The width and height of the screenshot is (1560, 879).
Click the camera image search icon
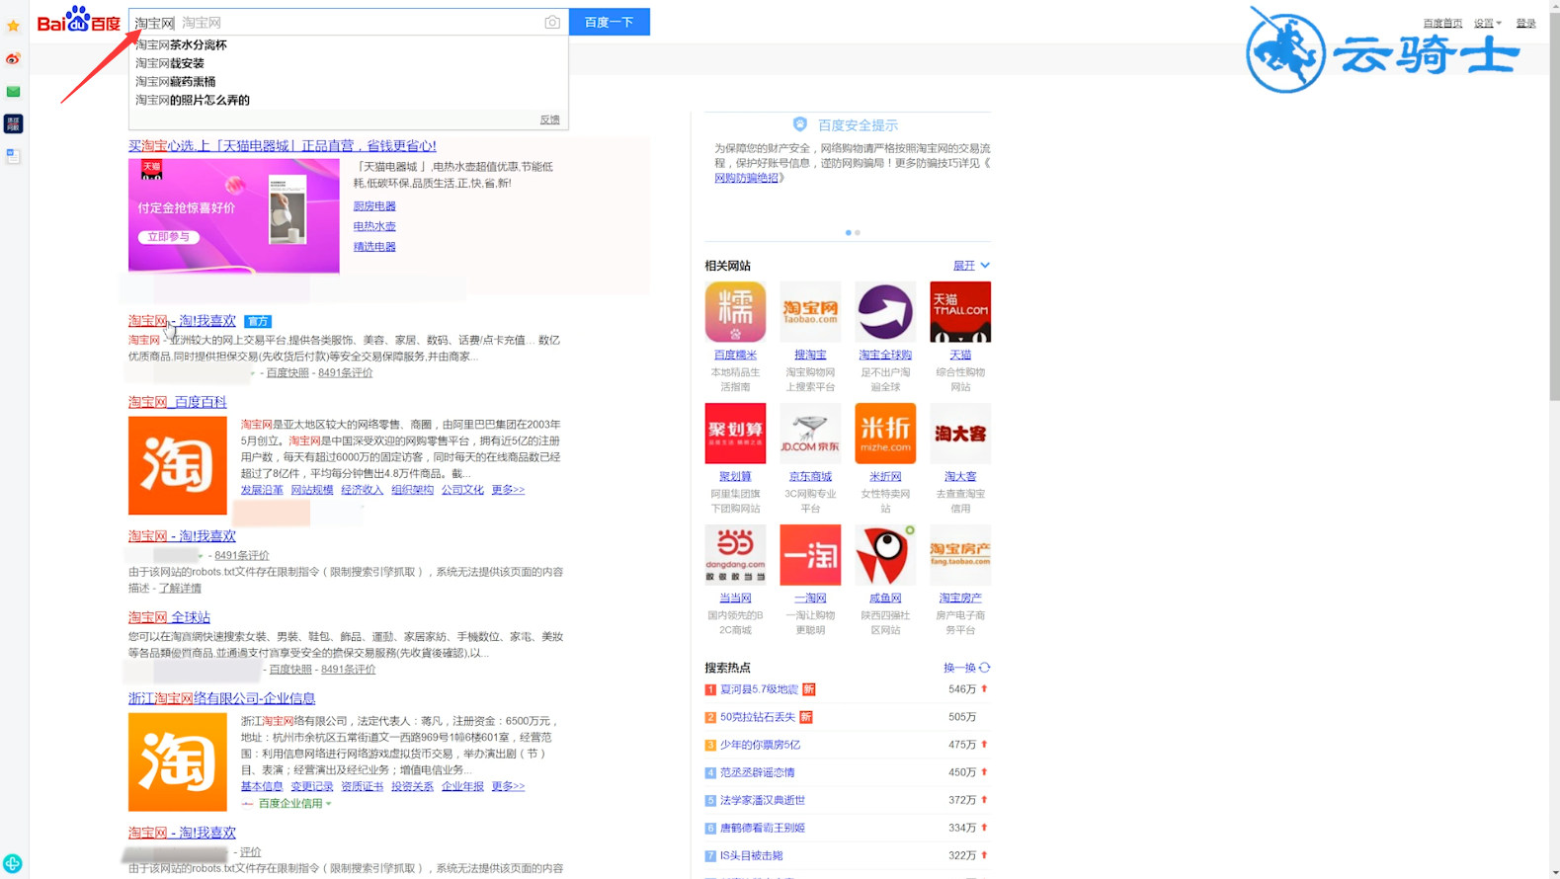pos(552,22)
